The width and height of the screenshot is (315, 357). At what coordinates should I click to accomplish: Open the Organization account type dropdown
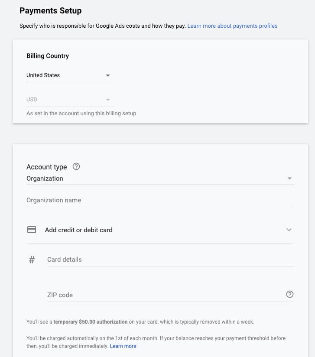[156, 178]
